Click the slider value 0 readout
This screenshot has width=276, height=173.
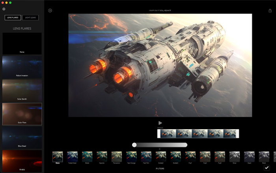(x=160, y=149)
